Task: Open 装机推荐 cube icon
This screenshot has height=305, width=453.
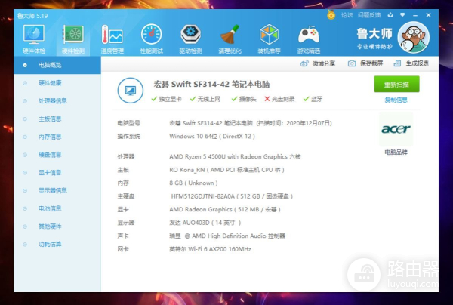Action: point(269,35)
